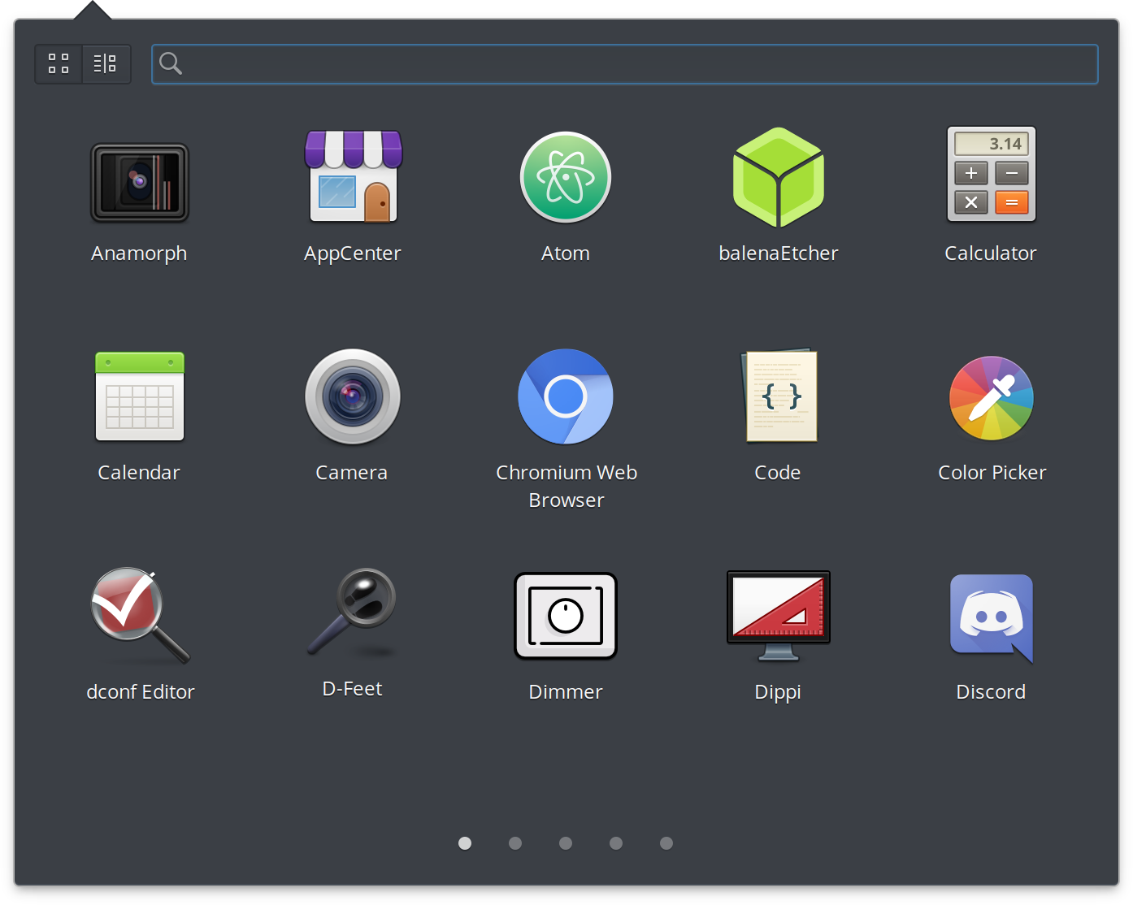Launch the Camera app icon
The image size is (1133, 905).
(353, 396)
